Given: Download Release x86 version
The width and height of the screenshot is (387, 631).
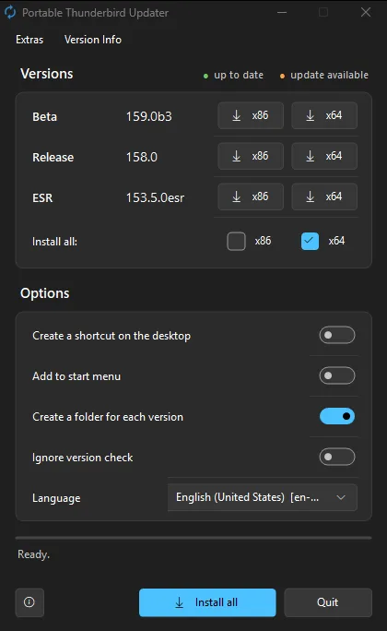Looking at the screenshot, I should click(251, 156).
